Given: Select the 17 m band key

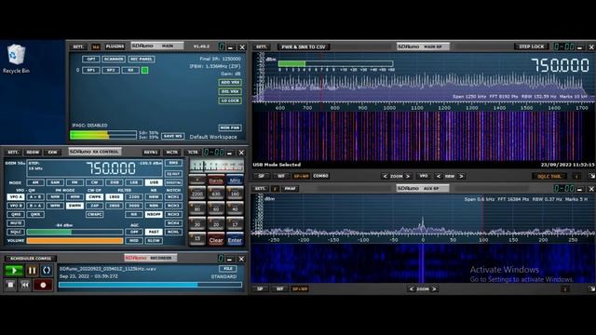Looking at the screenshot, I should (x=235, y=224).
